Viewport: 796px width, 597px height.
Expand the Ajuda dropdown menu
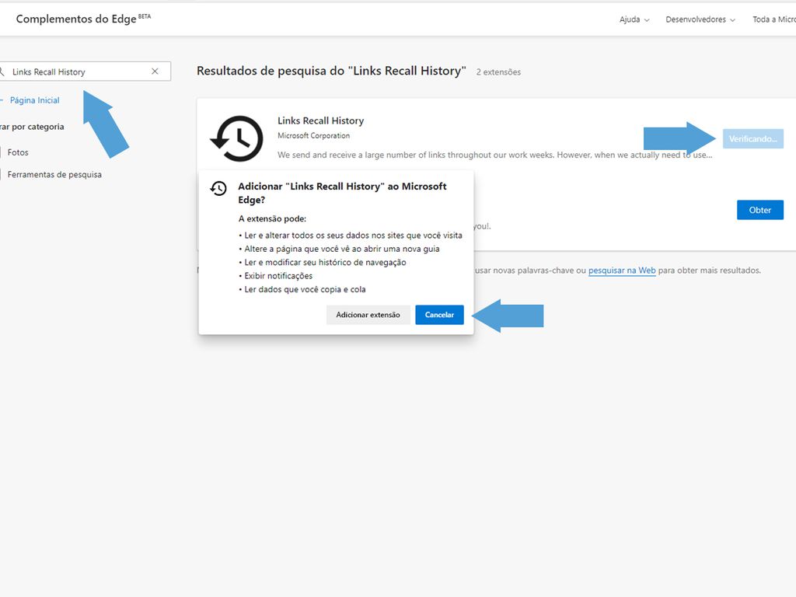634,19
